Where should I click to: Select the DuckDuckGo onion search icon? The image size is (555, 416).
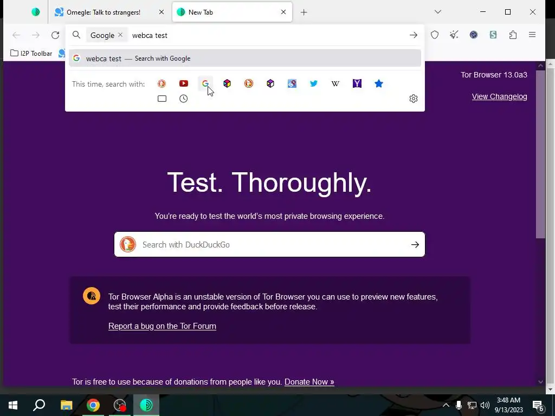249,83
